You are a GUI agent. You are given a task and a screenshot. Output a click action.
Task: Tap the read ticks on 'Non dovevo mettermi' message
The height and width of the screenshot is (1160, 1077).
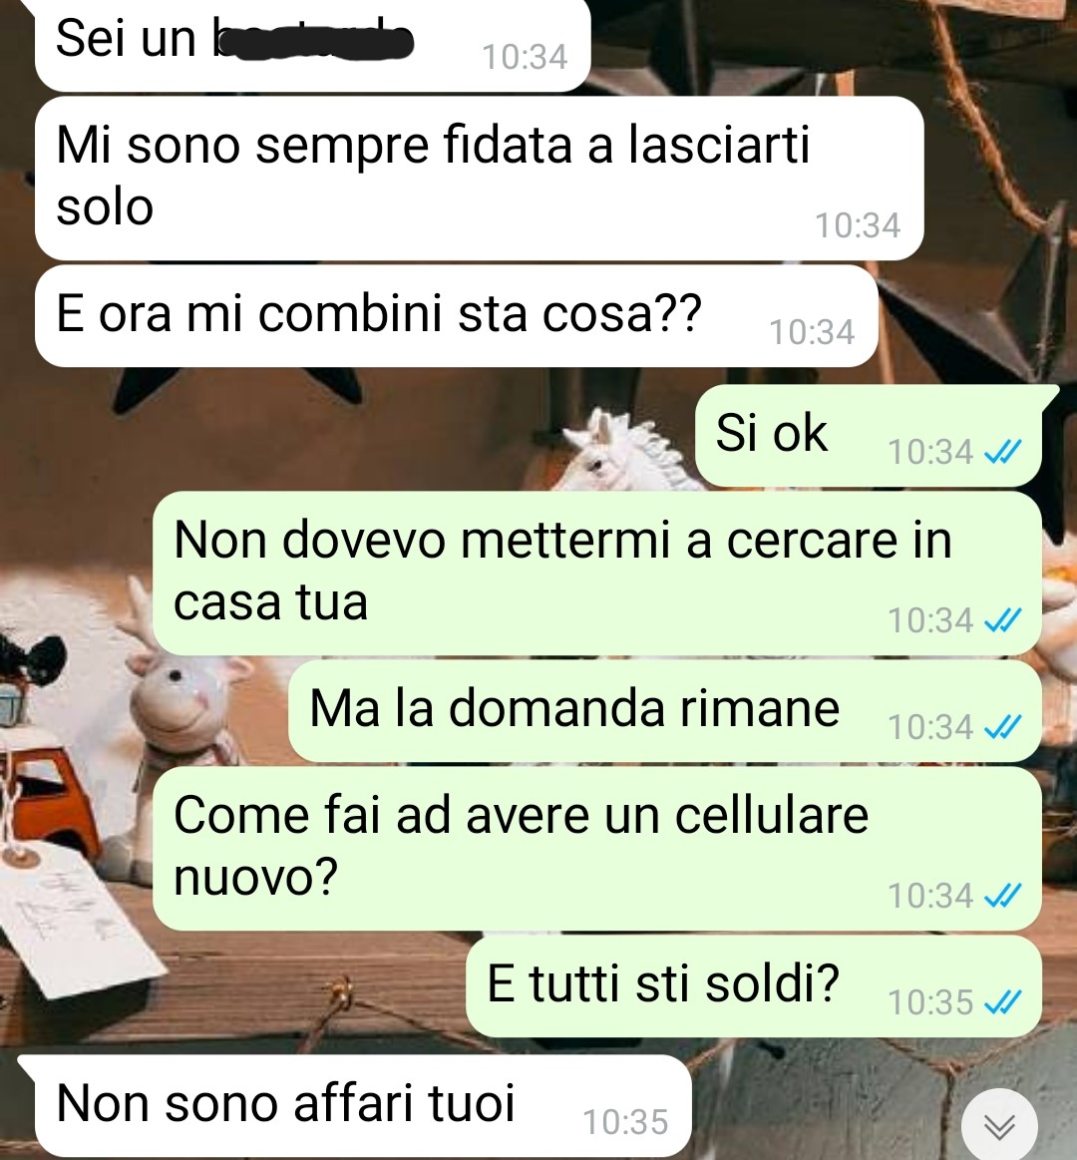(1003, 620)
